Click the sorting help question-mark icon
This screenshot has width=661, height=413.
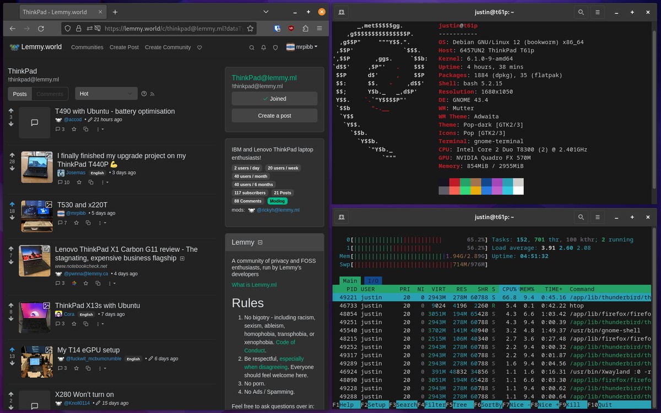click(144, 94)
